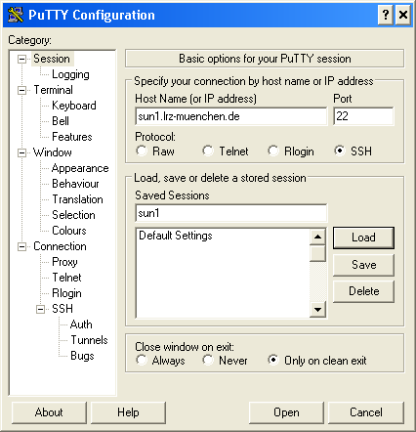
Task: Choose Never for close window on exit
Action: click(208, 360)
